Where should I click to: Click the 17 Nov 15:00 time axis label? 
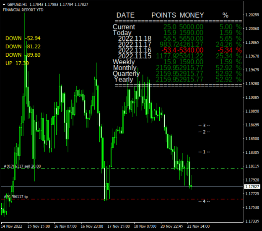tap(119, 226)
